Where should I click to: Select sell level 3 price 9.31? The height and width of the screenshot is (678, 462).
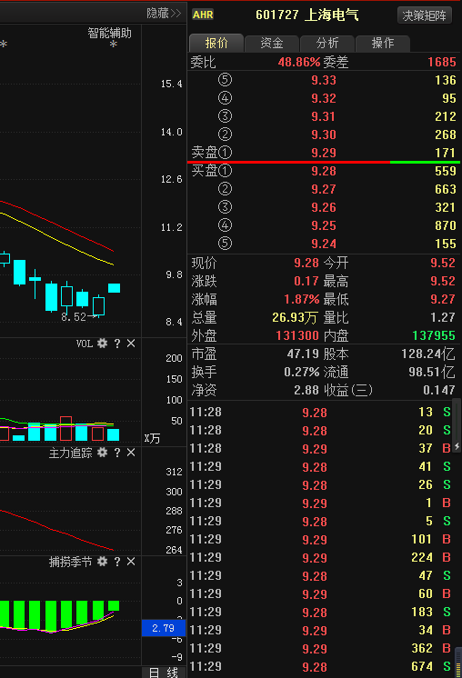point(324,116)
